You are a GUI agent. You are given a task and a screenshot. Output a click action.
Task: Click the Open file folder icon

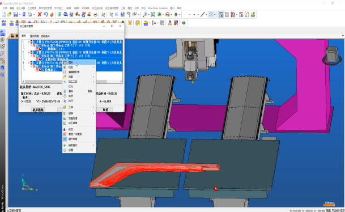[x=10, y=15]
